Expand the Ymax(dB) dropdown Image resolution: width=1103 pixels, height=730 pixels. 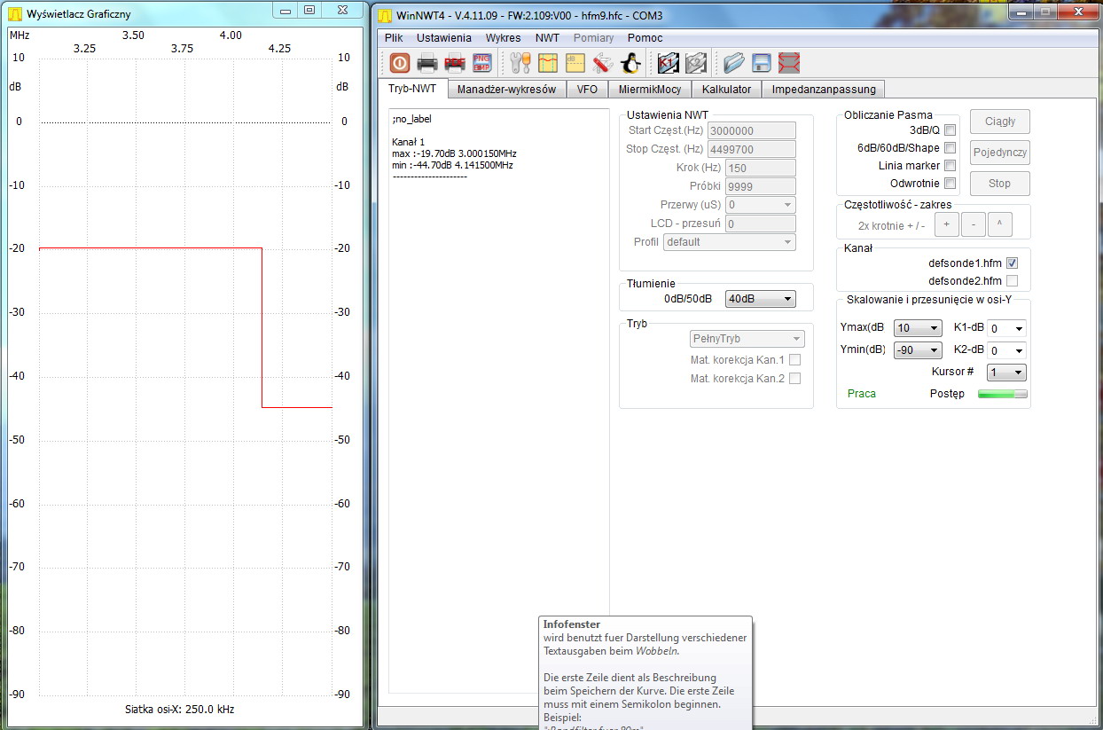pos(917,328)
